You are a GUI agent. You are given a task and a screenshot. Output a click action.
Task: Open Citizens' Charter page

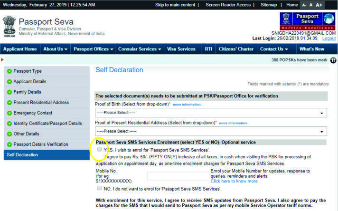click(236, 49)
